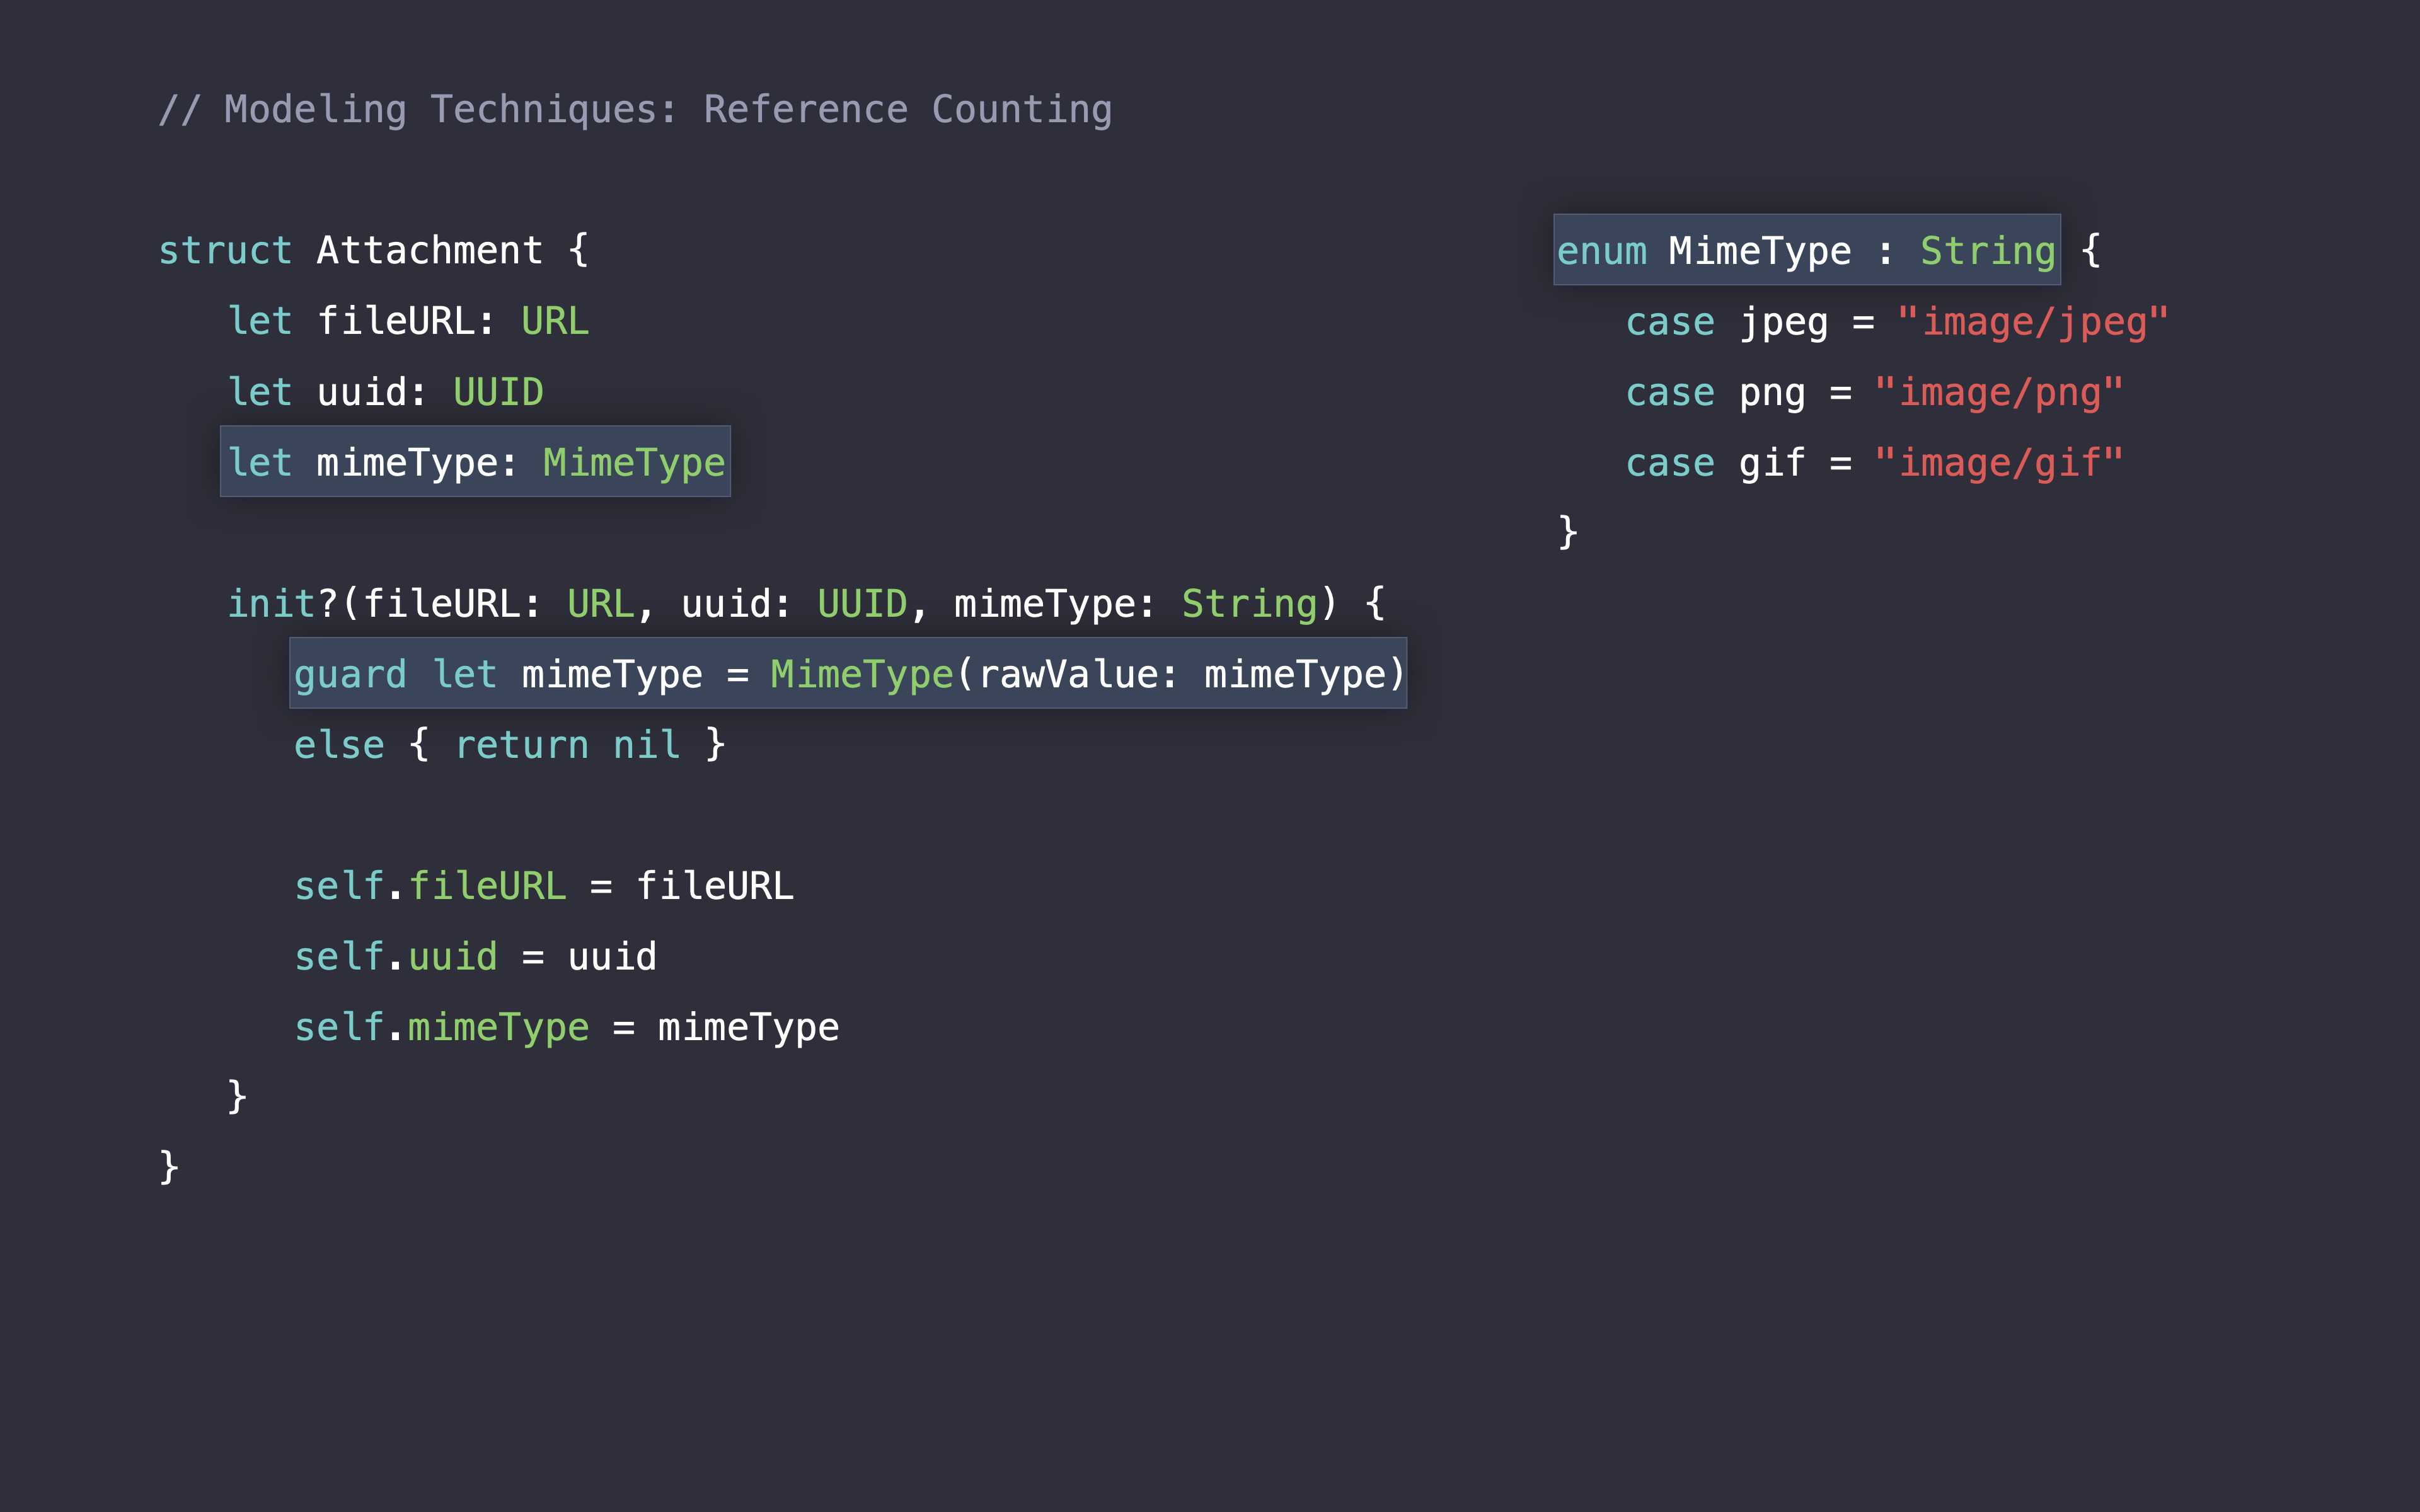Click the let uuid property line
This screenshot has width=2420, height=1512.
pyautogui.click(x=385, y=392)
